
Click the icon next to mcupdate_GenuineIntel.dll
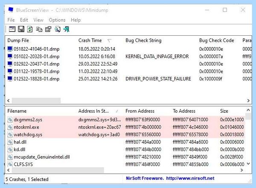pos(10,157)
